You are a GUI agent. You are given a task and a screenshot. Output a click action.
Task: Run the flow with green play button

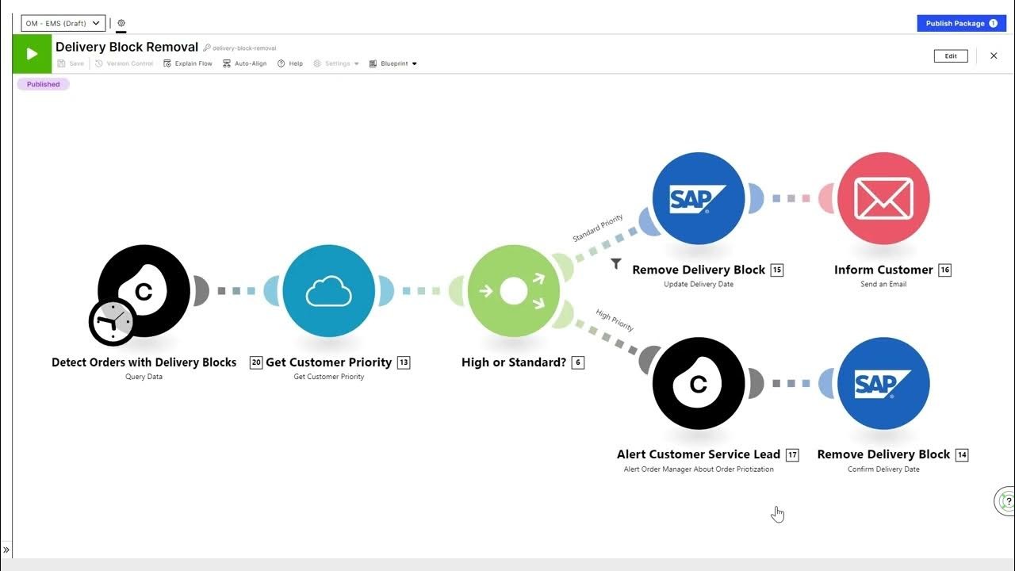tap(32, 55)
